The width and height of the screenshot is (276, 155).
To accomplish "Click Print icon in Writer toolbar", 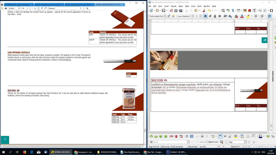I will 176,11.
